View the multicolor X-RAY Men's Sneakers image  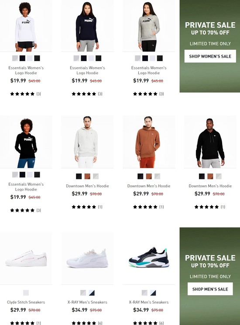[149, 258]
